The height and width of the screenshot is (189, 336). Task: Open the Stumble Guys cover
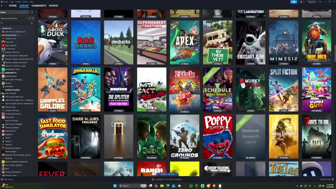[x=317, y=90]
